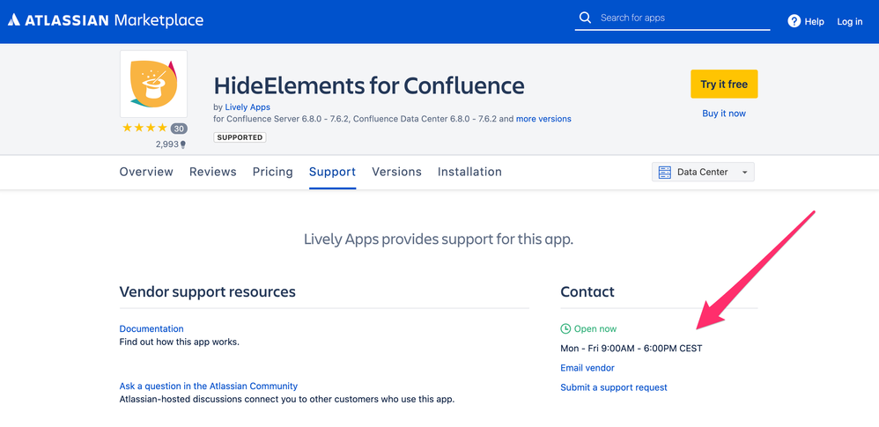Click the Vendor support resources heading

coord(207,292)
